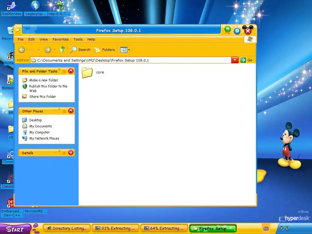Screen dimensions: 312x234
Task: Click the Forward arrow button
Action: pos(48,50)
